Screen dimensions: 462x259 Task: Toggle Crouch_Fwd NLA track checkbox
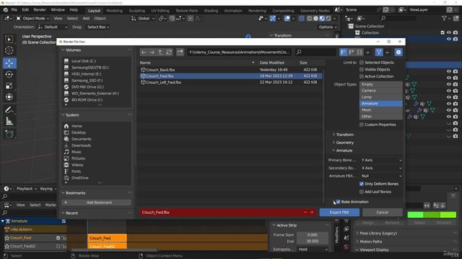tap(58, 238)
